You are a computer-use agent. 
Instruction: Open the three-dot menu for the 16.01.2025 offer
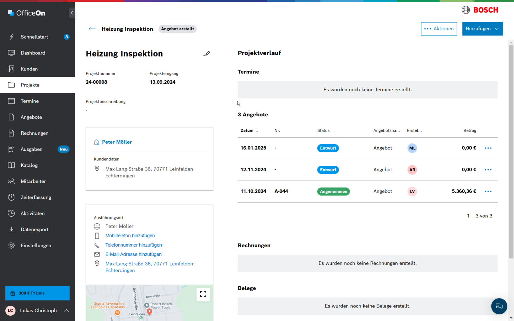[x=488, y=148]
